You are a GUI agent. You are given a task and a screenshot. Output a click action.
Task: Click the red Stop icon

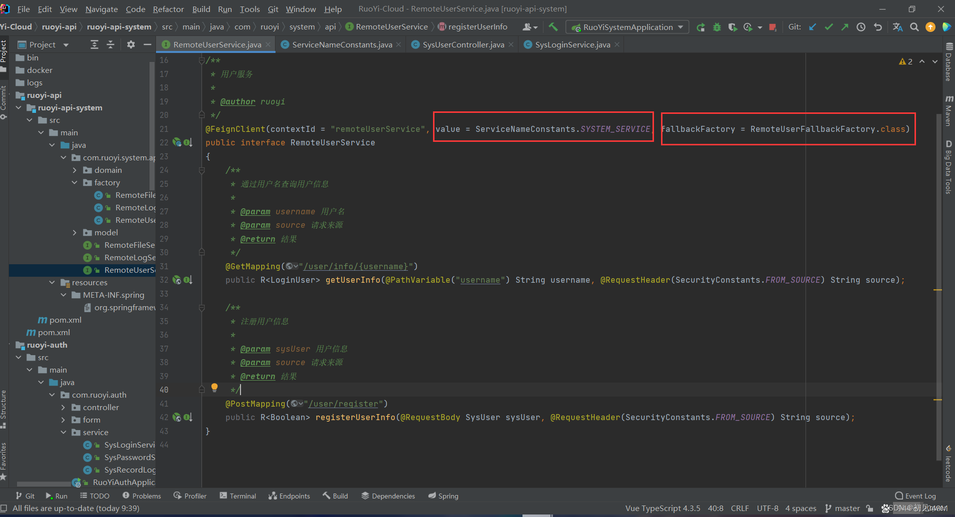[x=772, y=27]
